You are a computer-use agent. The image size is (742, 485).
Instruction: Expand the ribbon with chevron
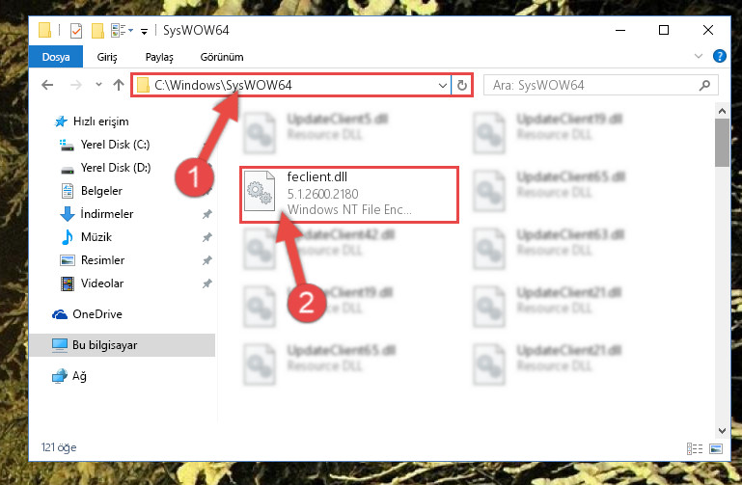(x=698, y=56)
